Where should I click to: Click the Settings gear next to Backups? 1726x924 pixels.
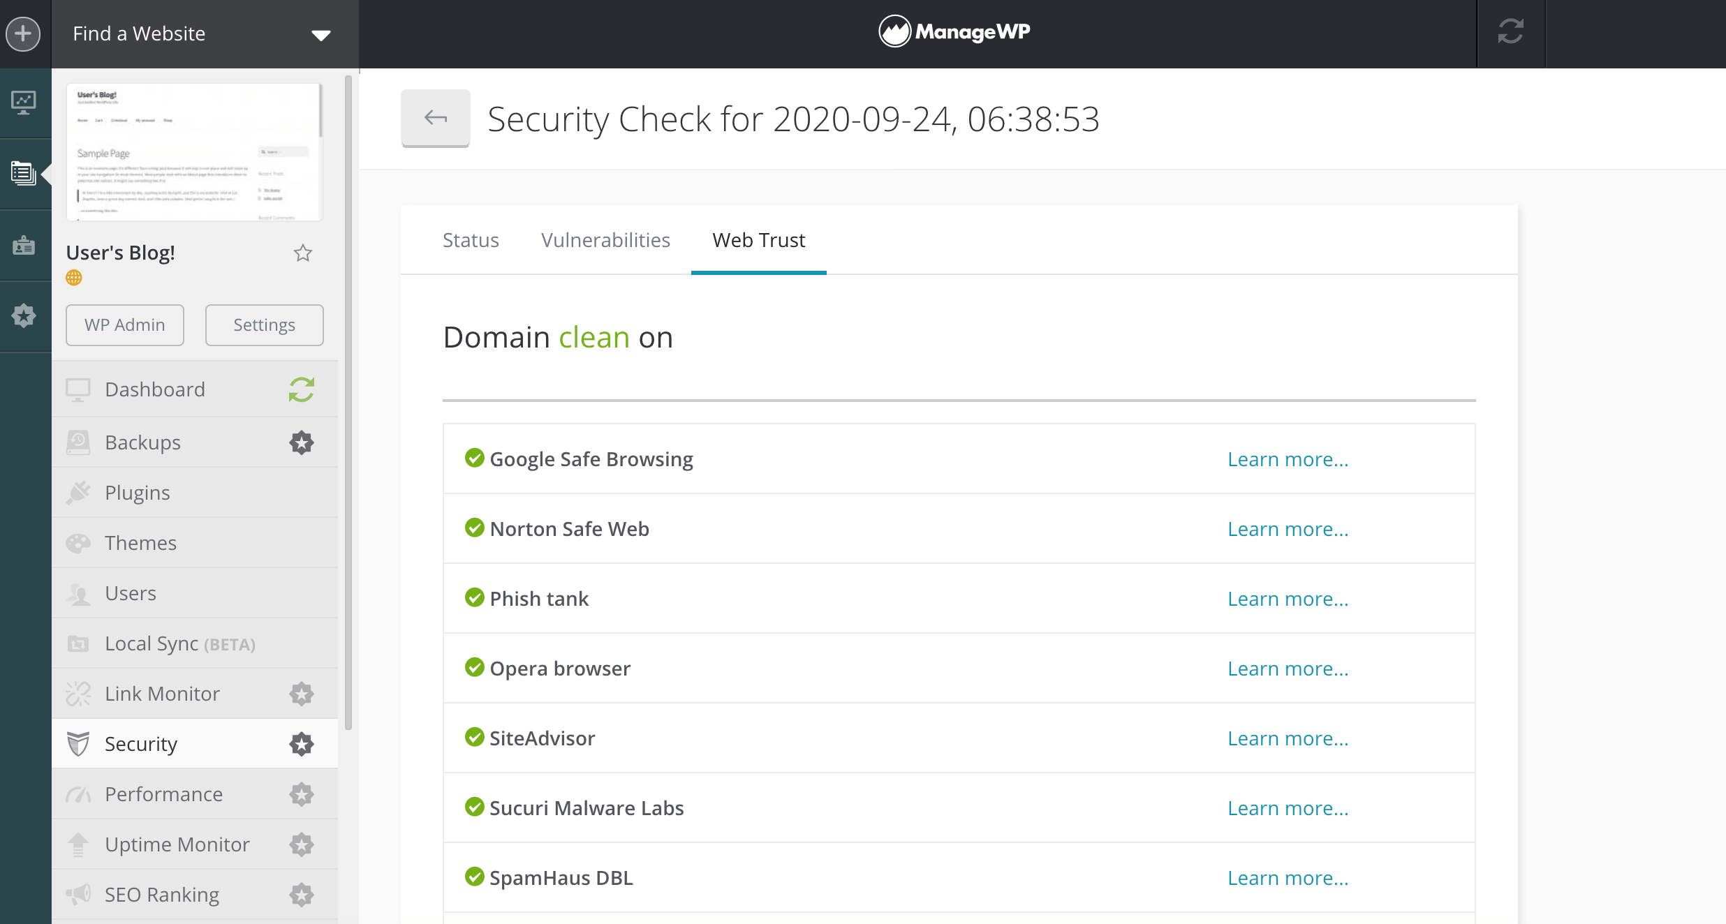tap(302, 442)
